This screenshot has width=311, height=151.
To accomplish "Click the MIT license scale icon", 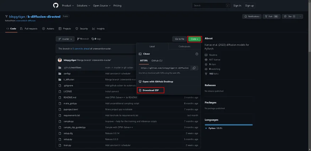I will [206, 59].
